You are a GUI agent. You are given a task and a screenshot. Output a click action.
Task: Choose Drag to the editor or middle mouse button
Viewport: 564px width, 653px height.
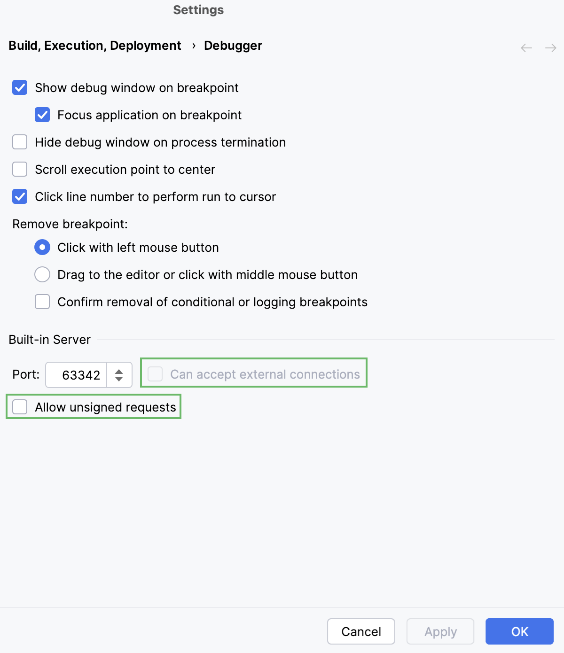[42, 274]
